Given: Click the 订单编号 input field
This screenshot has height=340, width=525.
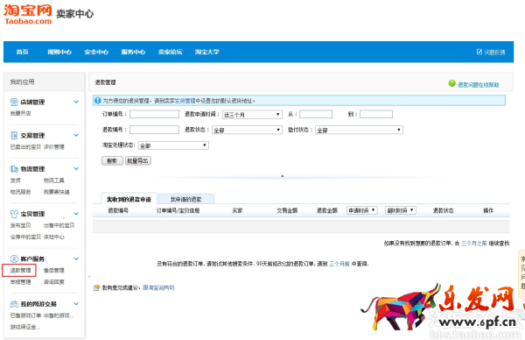Looking at the screenshot, I should tap(154, 114).
